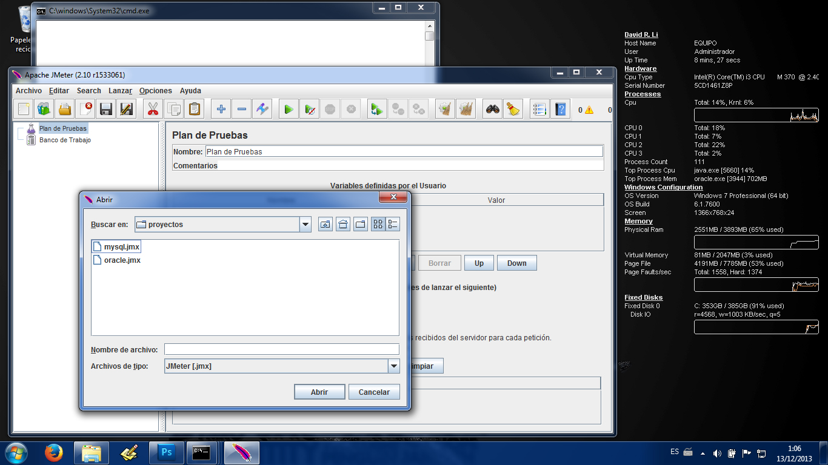This screenshot has height=465, width=828.
Task: Open the Lanzar menu
Action: coord(120,91)
